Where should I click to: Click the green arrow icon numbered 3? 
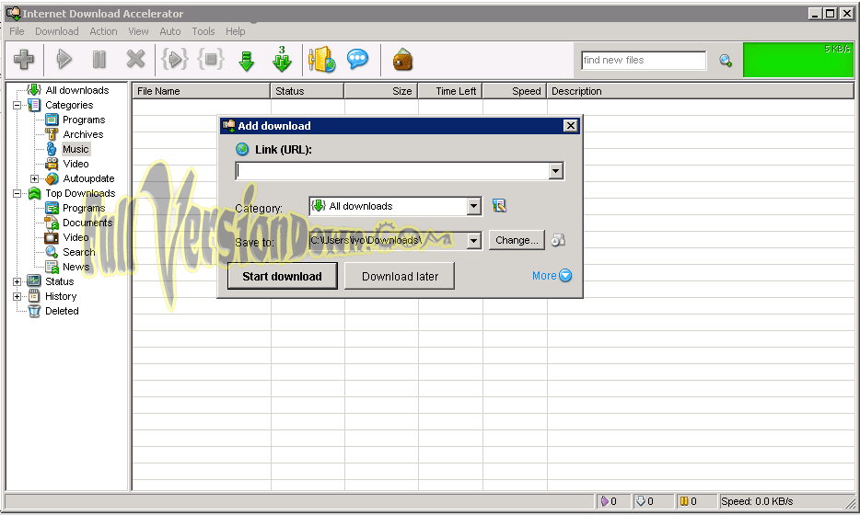pos(282,59)
